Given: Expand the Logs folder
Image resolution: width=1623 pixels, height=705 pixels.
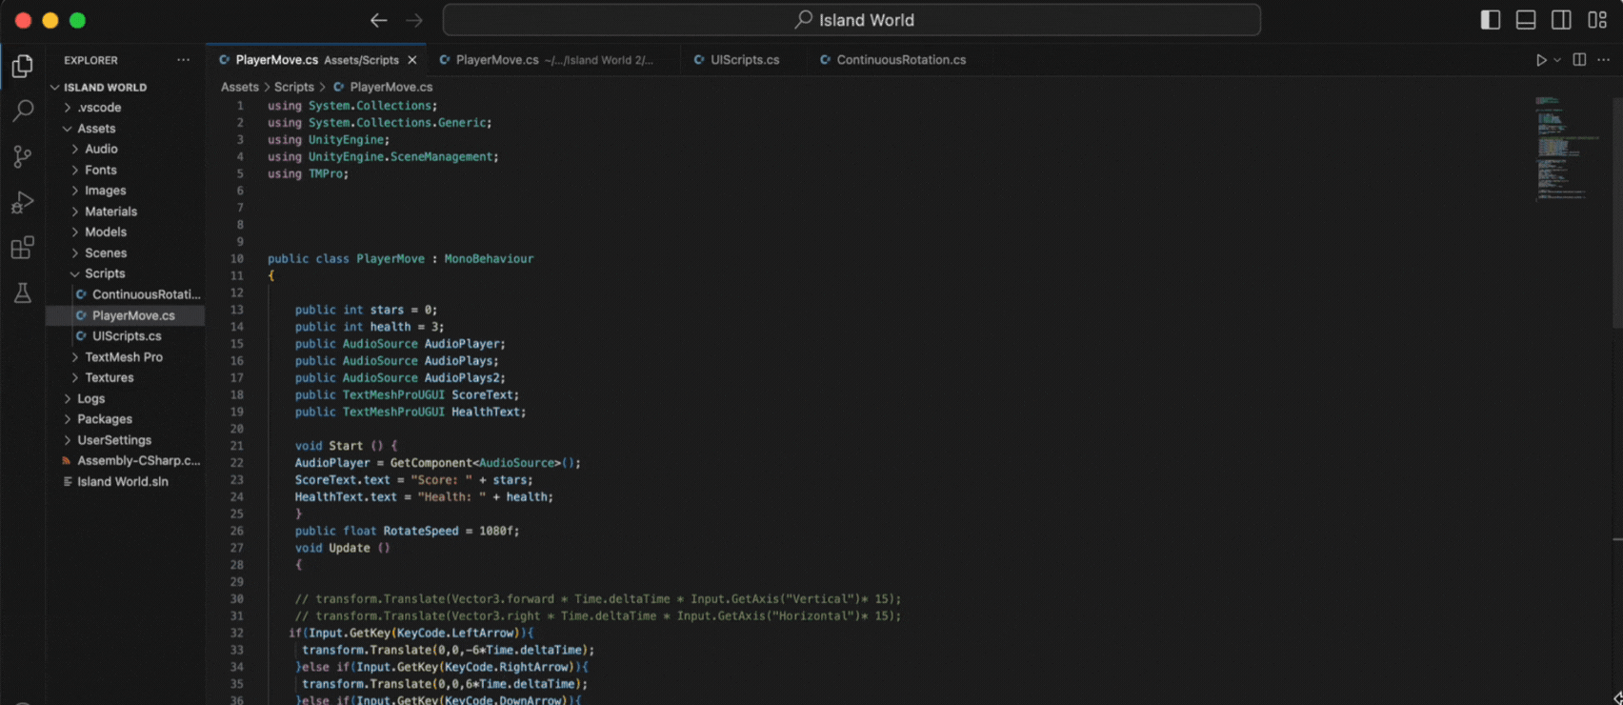Looking at the screenshot, I should [126, 398].
